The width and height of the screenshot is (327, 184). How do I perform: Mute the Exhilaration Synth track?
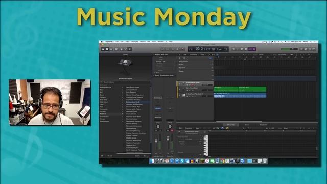tap(188, 85)
